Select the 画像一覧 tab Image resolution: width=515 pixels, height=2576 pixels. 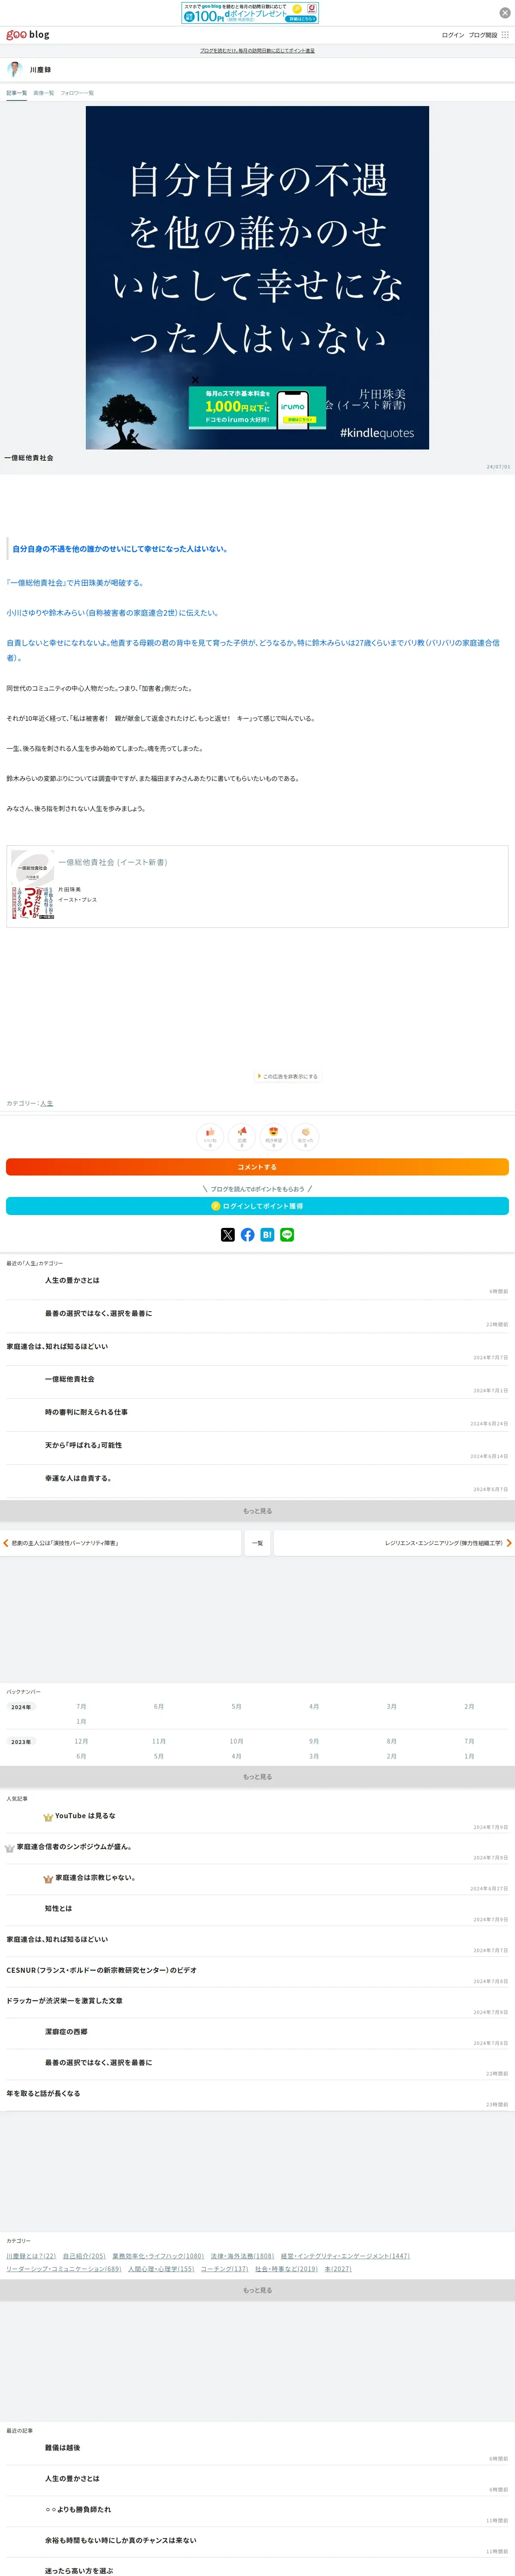(x=44, y=93)
